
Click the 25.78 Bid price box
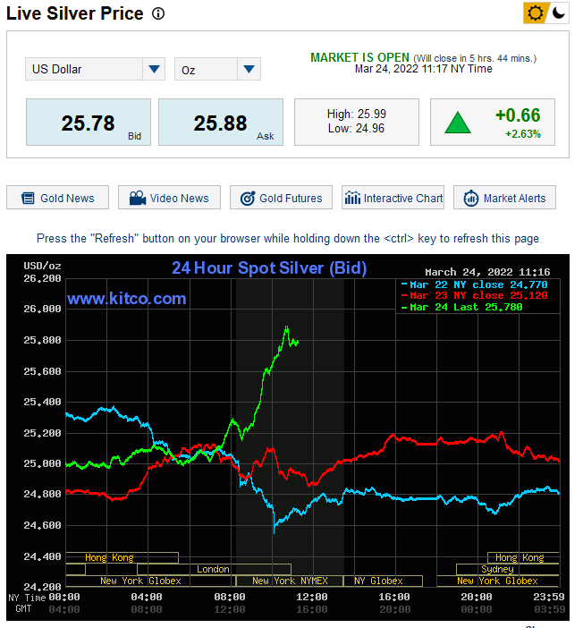click(x=89, y=123)
